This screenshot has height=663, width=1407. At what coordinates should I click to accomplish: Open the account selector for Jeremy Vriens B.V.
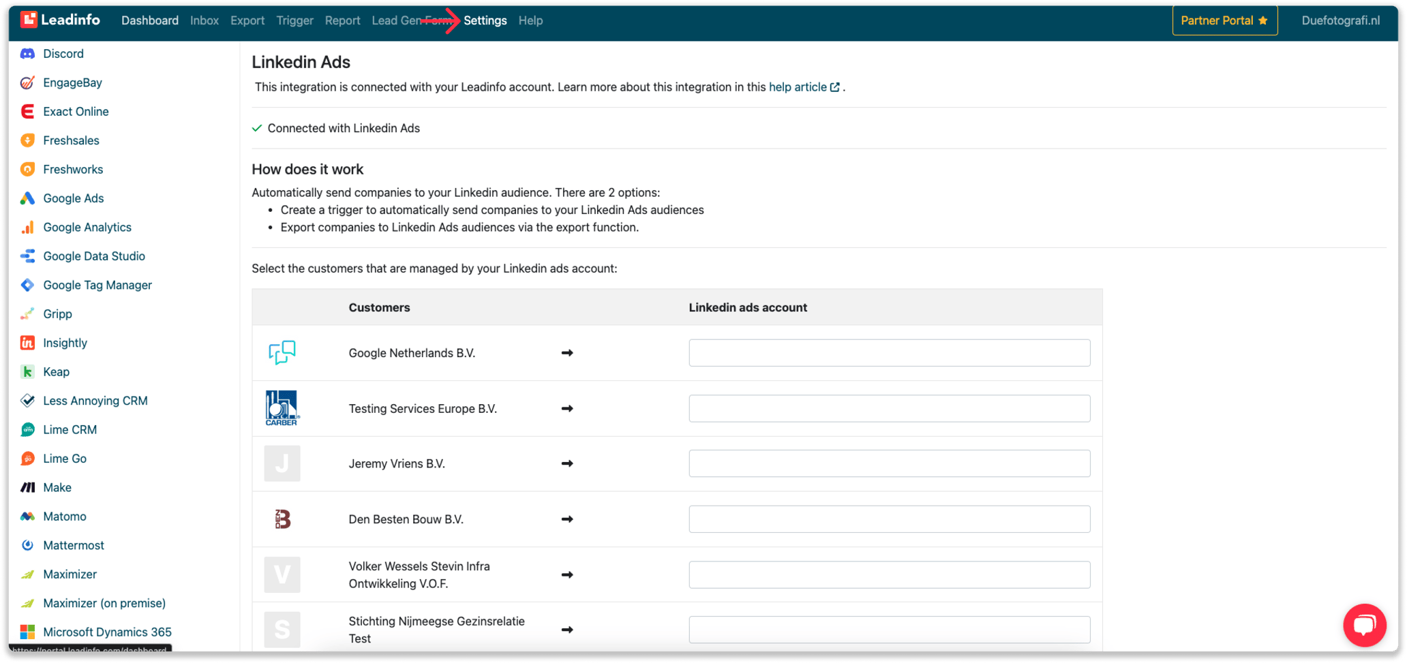pyautogui.click(x=888, y=463)
